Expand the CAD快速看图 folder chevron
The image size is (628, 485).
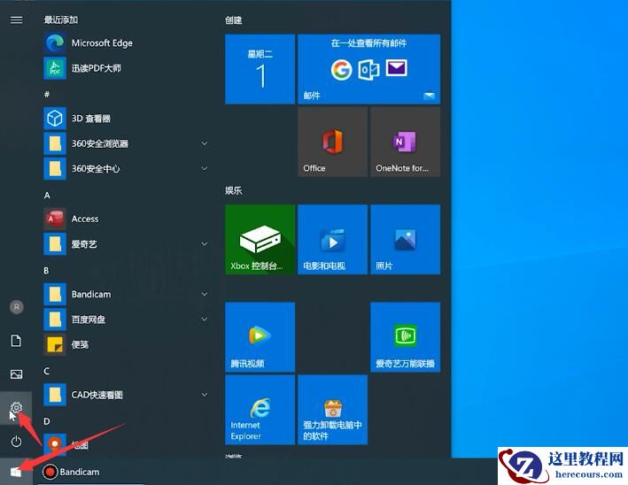coord(205,395)
